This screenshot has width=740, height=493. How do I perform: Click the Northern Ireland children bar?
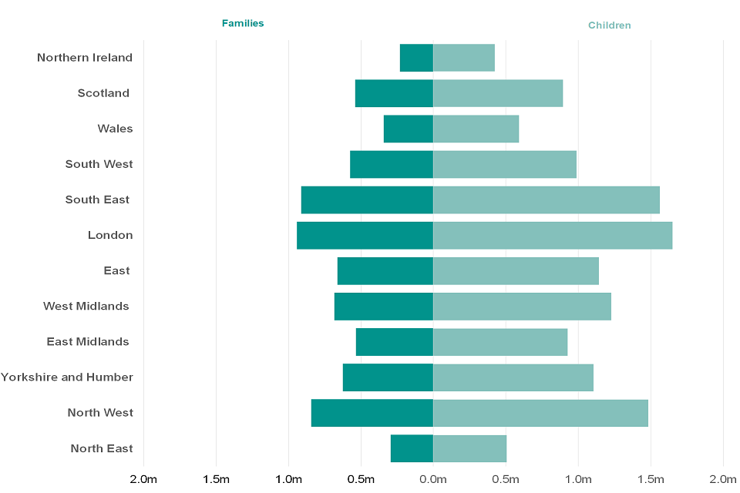(x=463, y=58)
